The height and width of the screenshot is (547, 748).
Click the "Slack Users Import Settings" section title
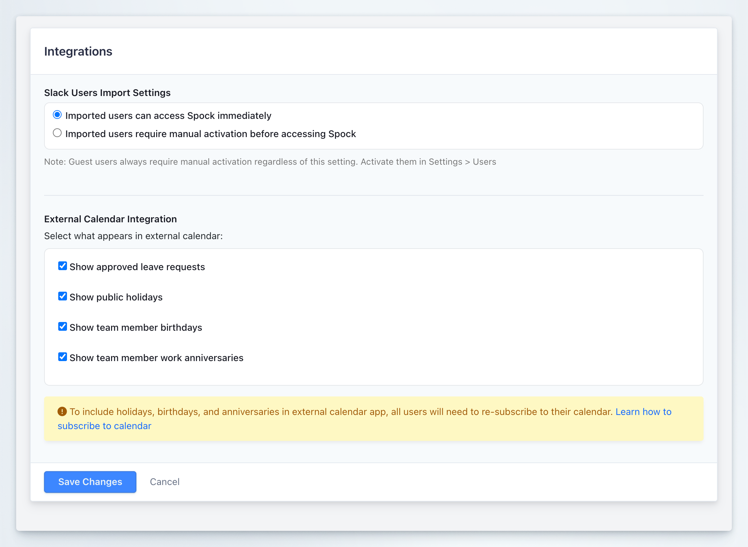[107, 93]
